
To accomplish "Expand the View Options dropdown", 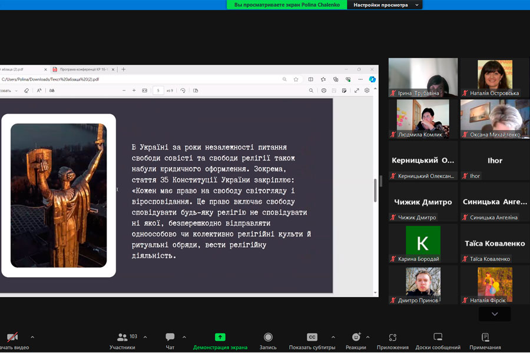I will 387,5.
